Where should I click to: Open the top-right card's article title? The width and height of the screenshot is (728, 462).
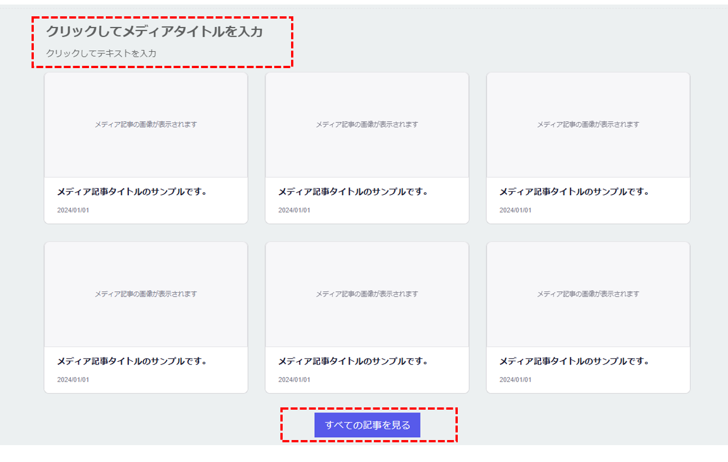click(x=574, y=192)
